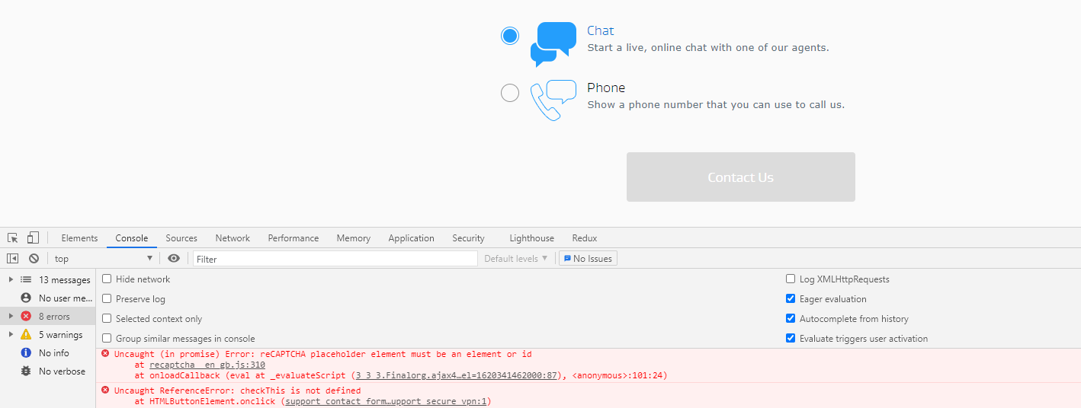
Task: Expand the 8 errors group
Action: pyautogui.click(x=11, y=317)
